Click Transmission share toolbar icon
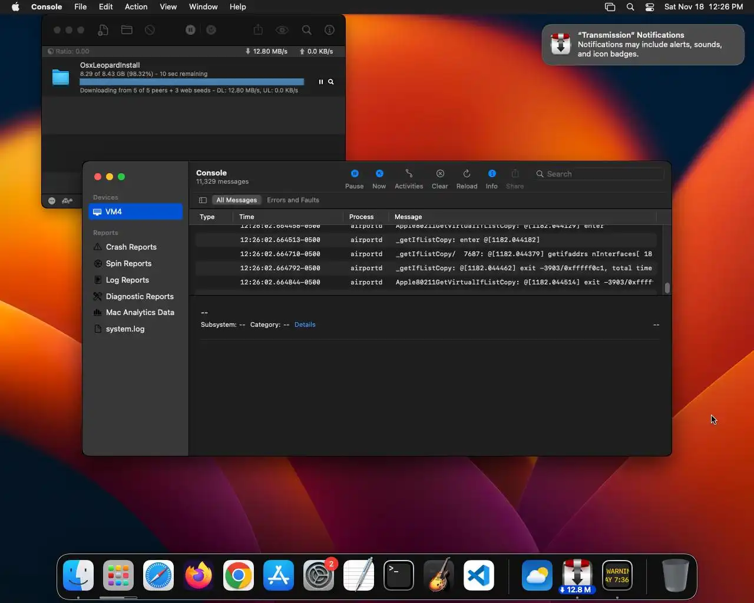This screenshot has height=603, width=754. pyautogui.click(x=257, y=30)
